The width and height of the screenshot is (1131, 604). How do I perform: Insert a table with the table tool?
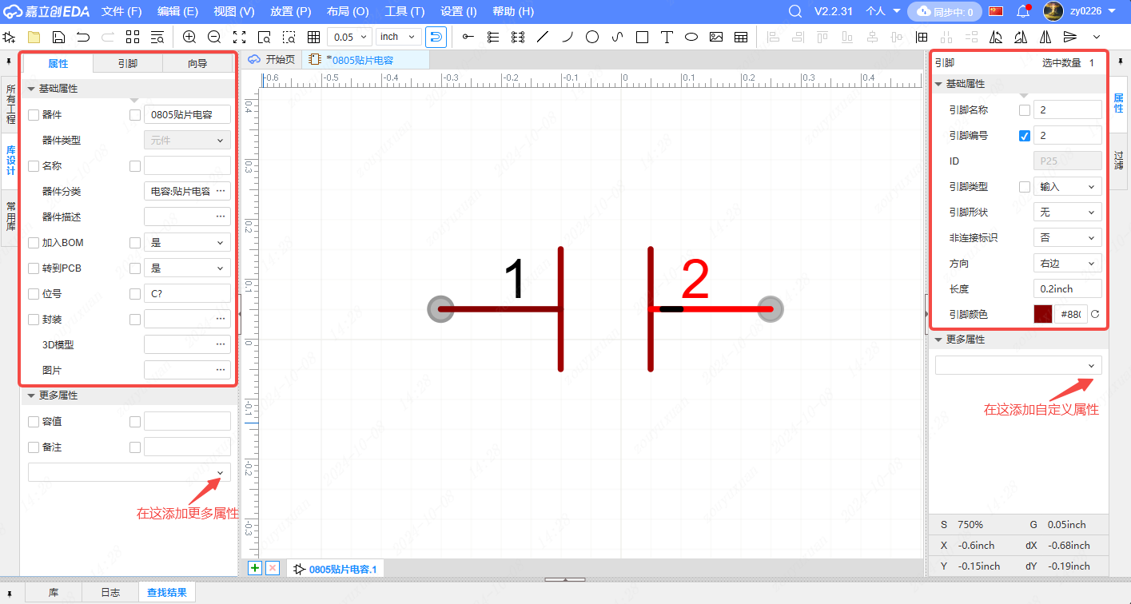[741, 38]
